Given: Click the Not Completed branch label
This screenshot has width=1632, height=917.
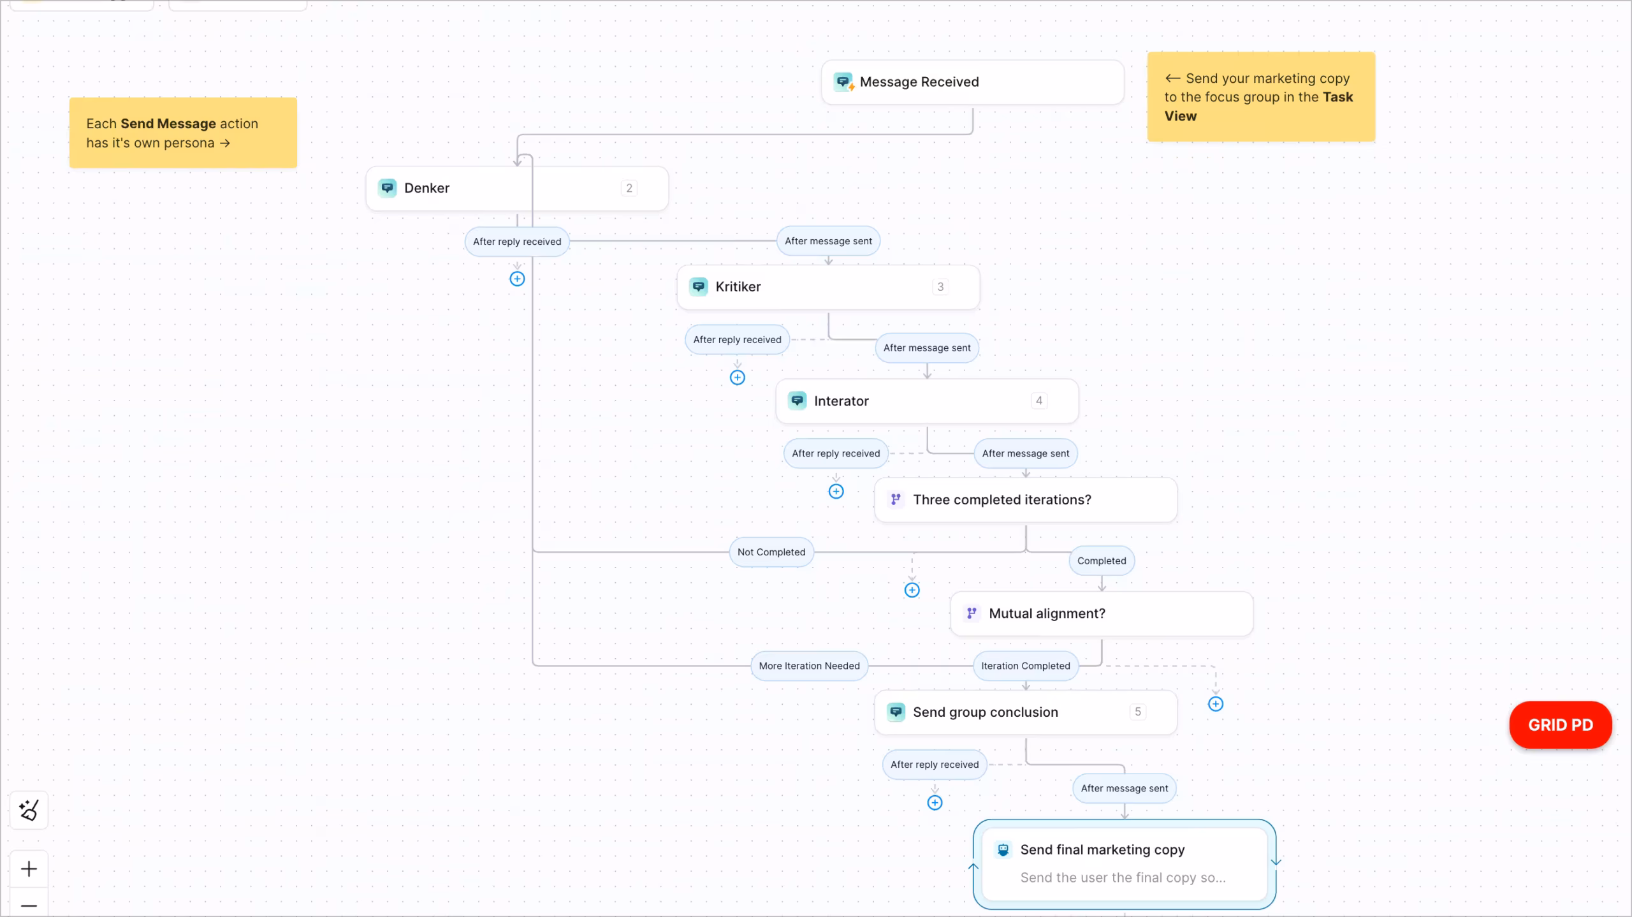Looking at the screenshot, I should click(x=771, y=552).
